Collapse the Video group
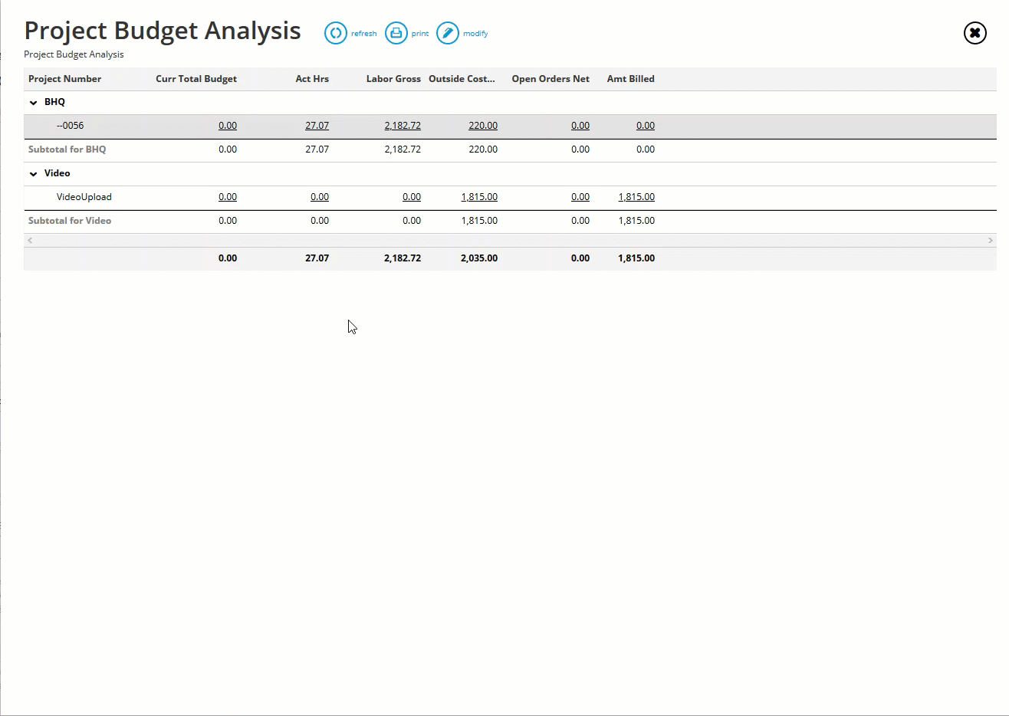 click(x=33, y=173)
